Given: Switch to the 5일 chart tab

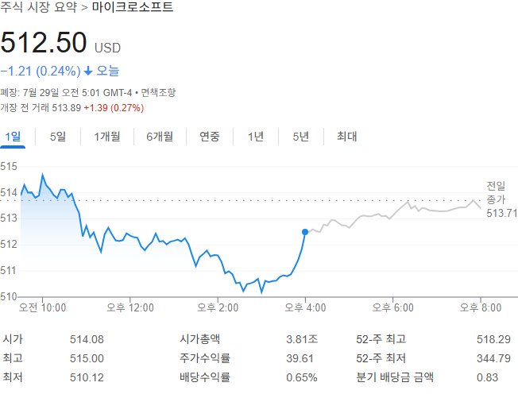Looking at the screenshot, I should click(58, 137).
